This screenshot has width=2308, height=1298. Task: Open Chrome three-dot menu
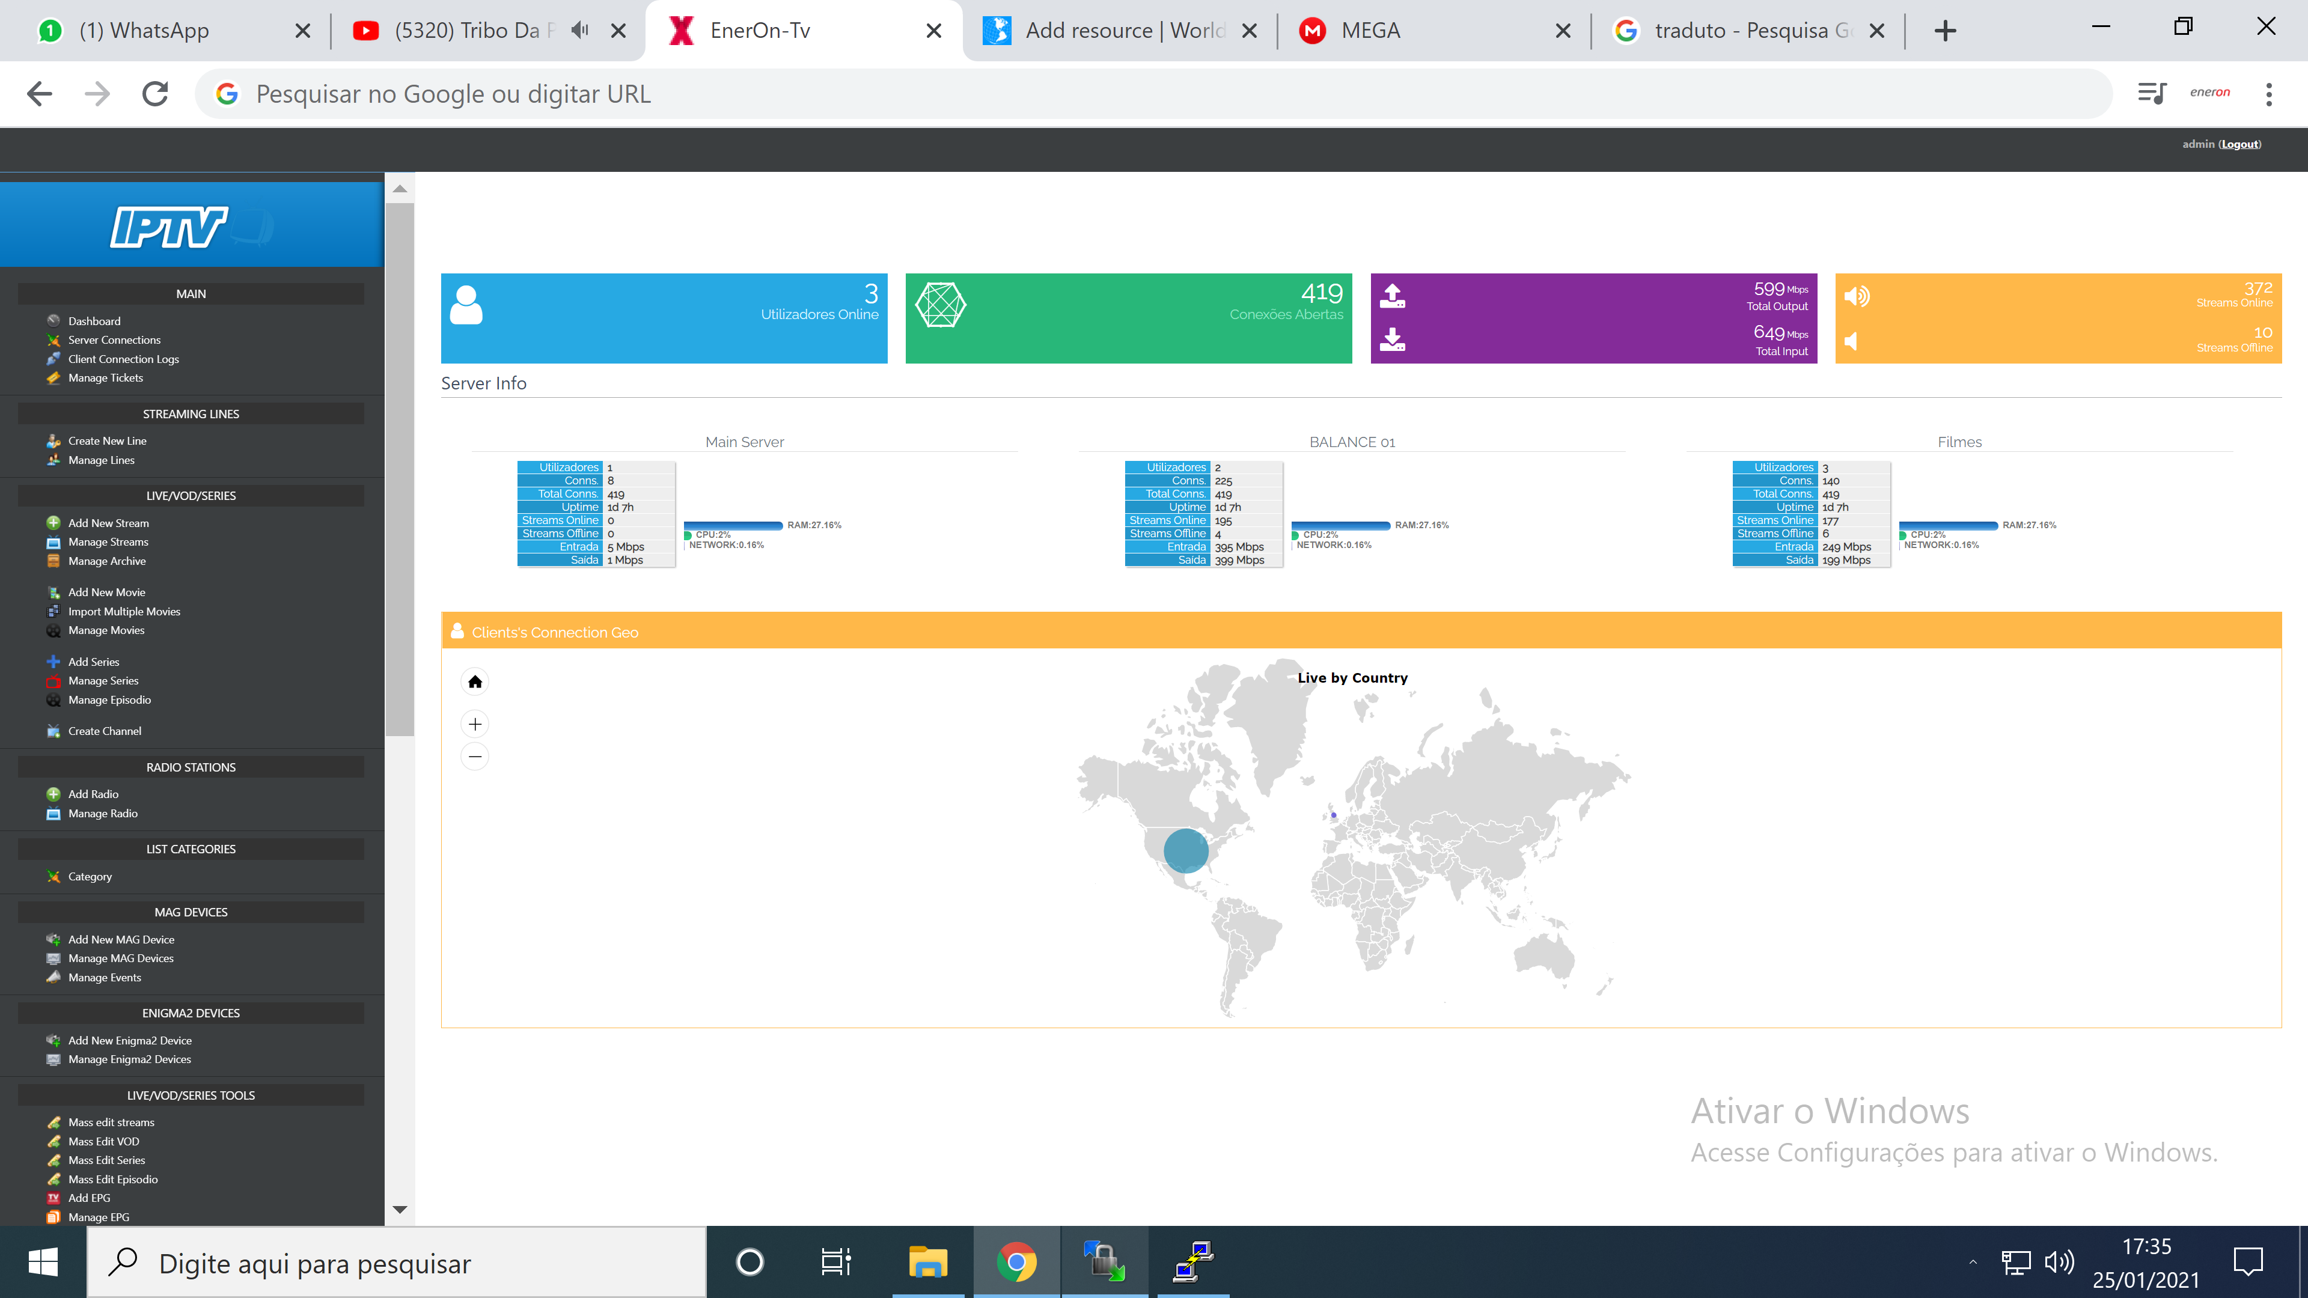[2268, 93]
